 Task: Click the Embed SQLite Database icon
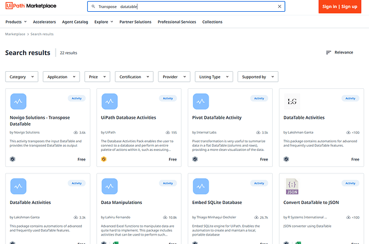tap(201, 186)
